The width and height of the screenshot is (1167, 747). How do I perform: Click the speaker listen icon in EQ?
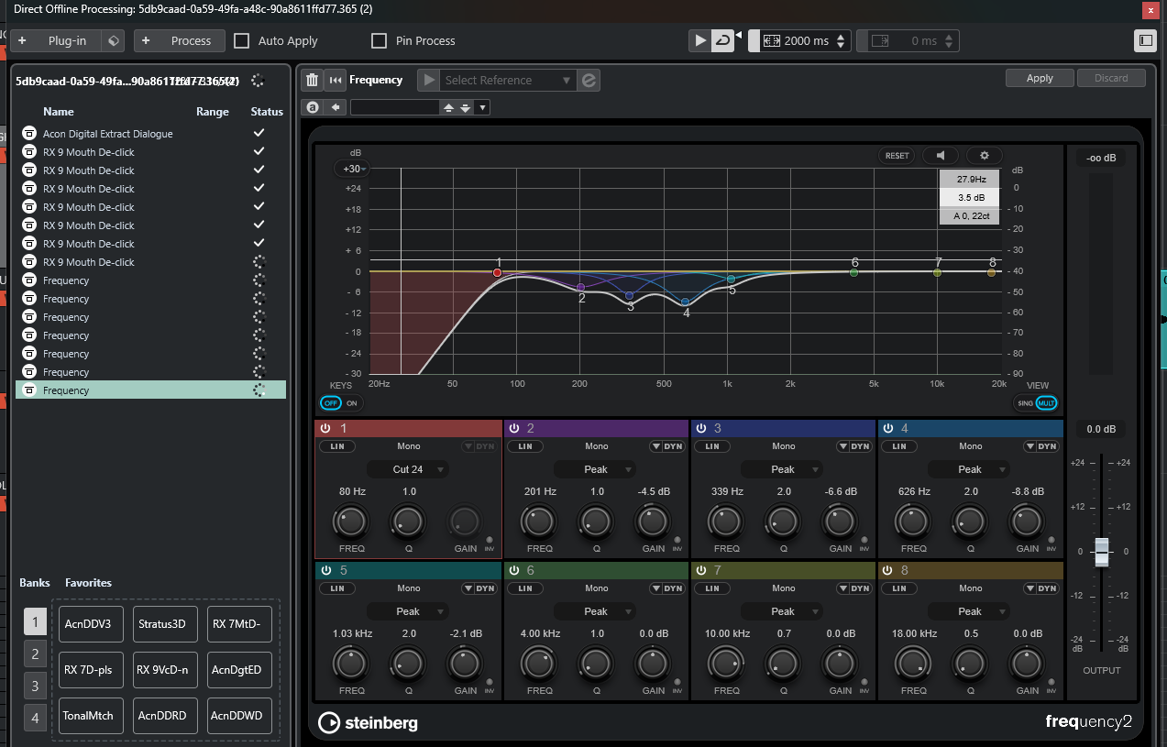(x=941, y=156)
